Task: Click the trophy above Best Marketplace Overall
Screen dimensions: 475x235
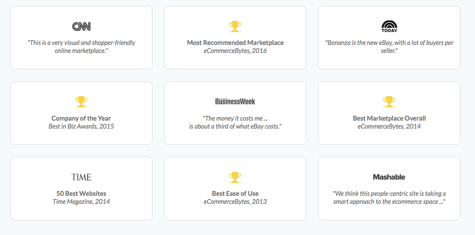Action: 389,101
